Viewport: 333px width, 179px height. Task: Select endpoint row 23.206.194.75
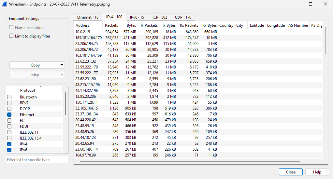coord(198,44)
